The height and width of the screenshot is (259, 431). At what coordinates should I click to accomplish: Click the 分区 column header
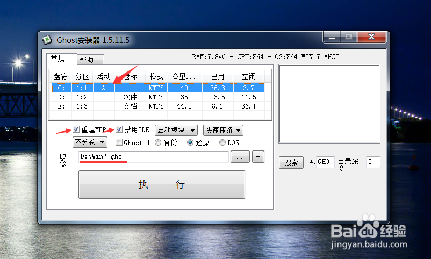(82, 76)
